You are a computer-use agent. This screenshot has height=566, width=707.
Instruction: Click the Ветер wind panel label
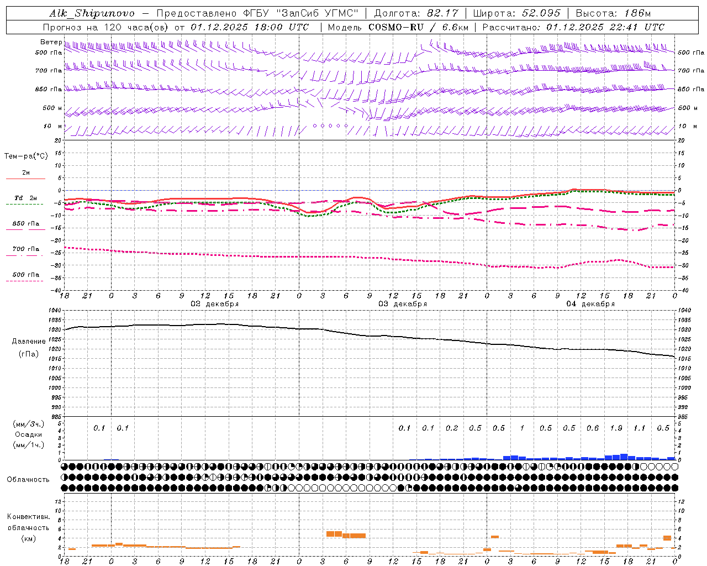[x=51, y=42]
